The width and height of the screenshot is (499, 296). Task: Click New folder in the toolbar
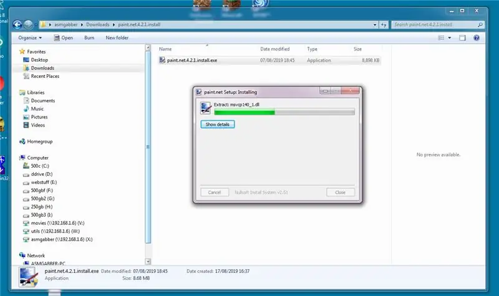coord(117,37)
